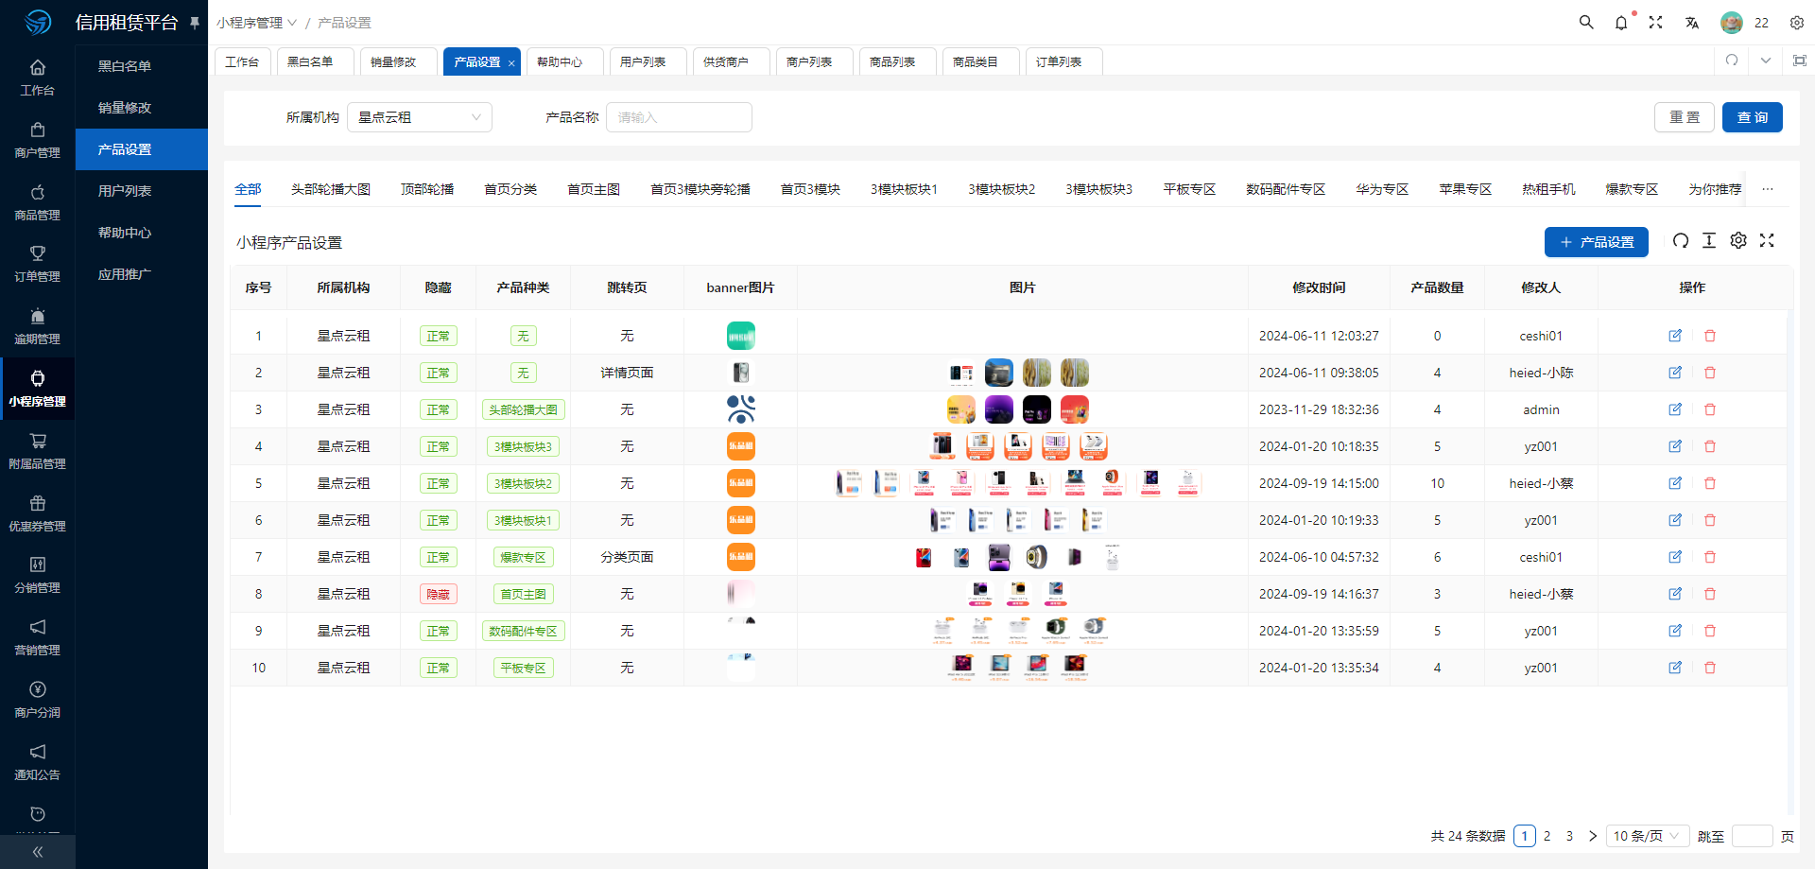Click the search magnifier icon in header

click(1586, 23)
